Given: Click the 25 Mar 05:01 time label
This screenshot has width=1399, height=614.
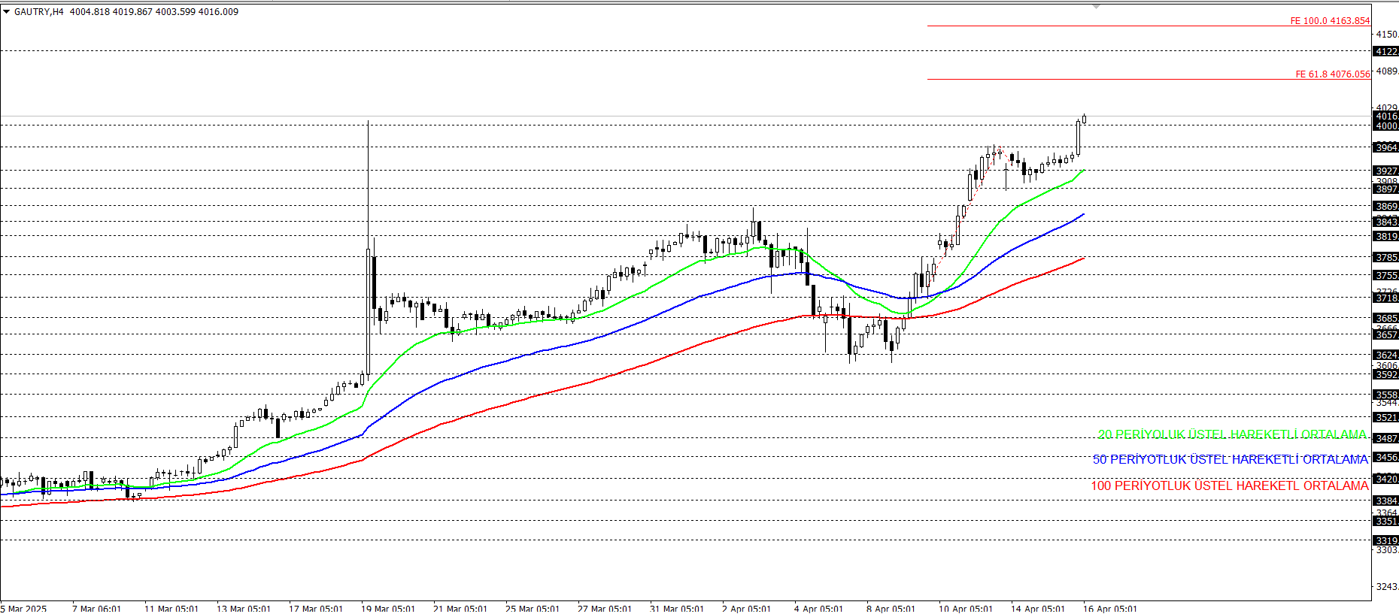Looking at the screenshot, I should tap(533, 609).
